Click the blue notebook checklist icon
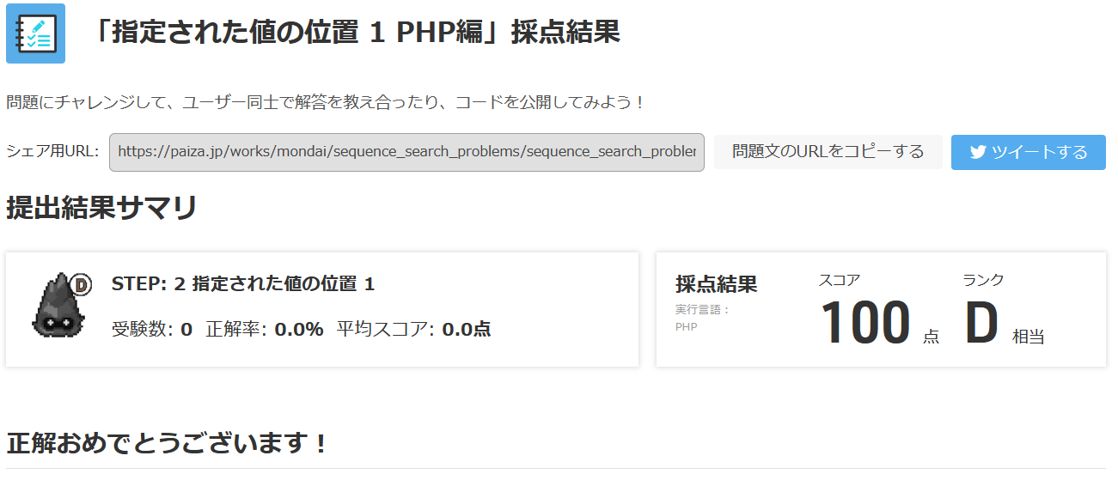 click(x=35, y=33)
